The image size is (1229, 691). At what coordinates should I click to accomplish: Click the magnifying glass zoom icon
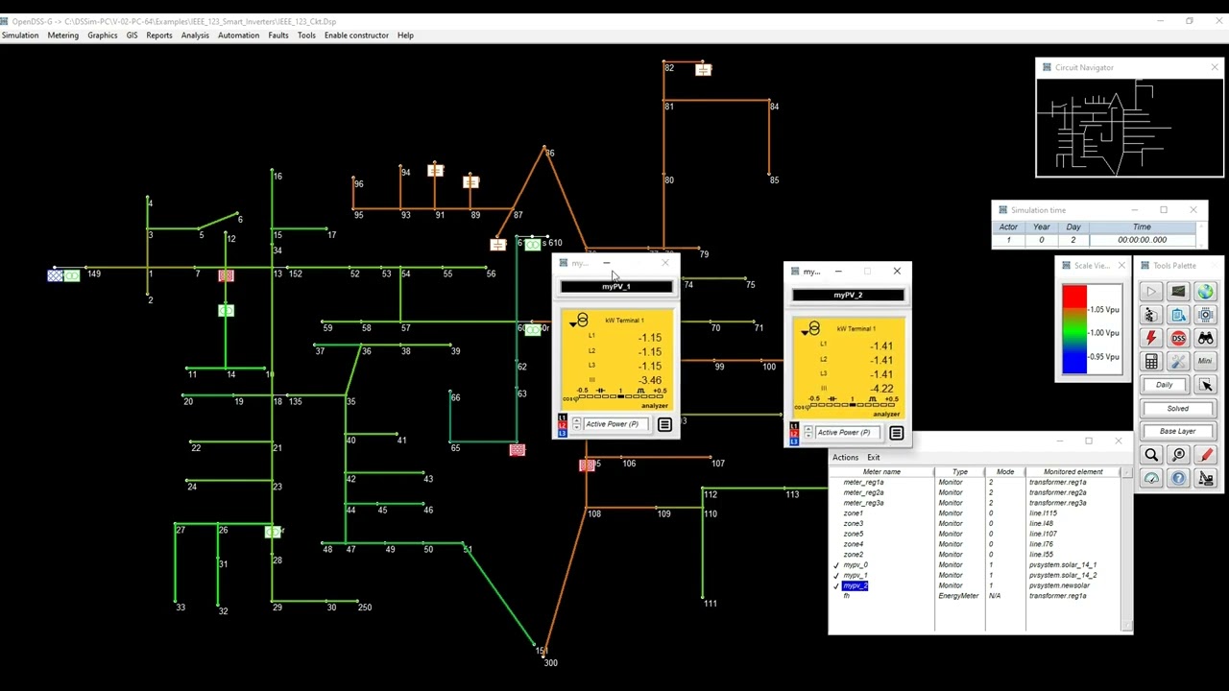click(1151, 455)
